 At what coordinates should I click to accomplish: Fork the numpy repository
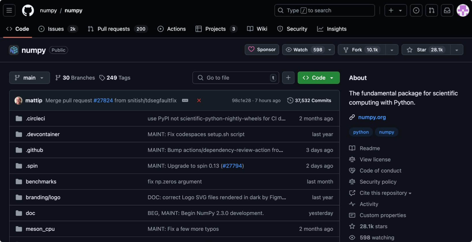coord(362,50)
